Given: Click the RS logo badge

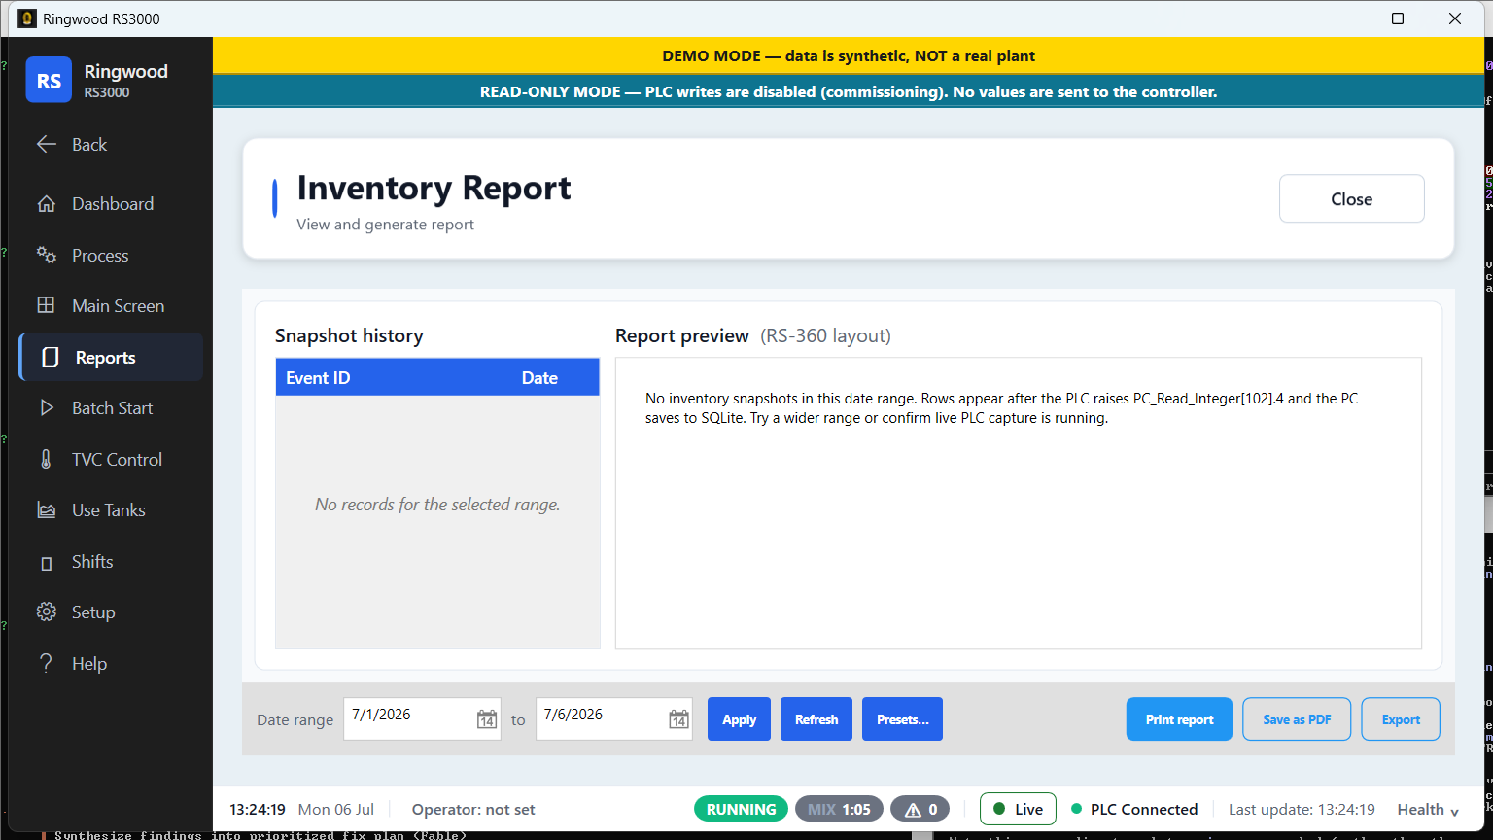Looking at the screenshot, I should pos(49,80).
